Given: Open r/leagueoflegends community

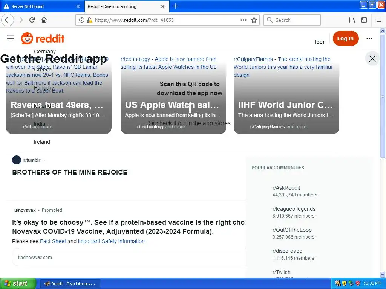Looking at the screenshot, I should [x=294, y=209].
